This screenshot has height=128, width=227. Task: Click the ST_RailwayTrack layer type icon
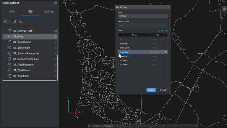click(9, 31)
